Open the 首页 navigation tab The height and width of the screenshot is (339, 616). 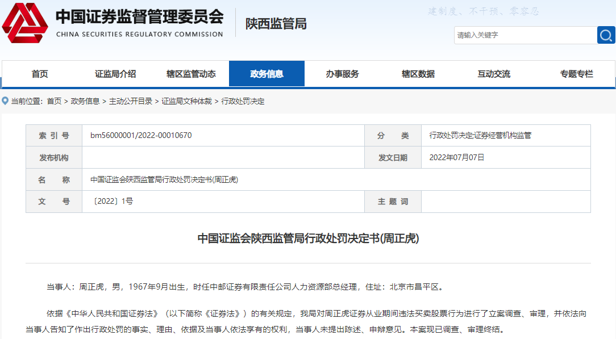click(40, 74)
